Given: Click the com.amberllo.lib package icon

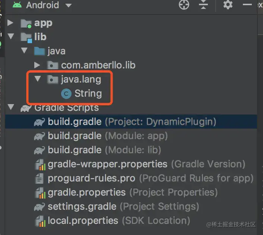Looking at the screenshot, I should 53,65.
